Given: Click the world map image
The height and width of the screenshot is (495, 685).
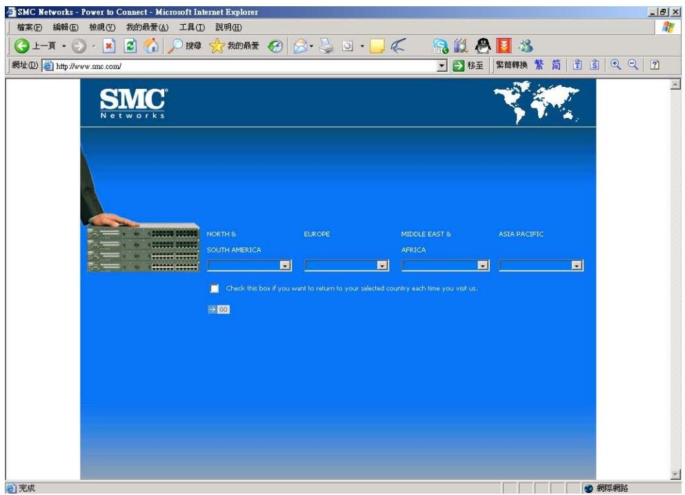Looking at the screenshot, I should tap(537, 102).
